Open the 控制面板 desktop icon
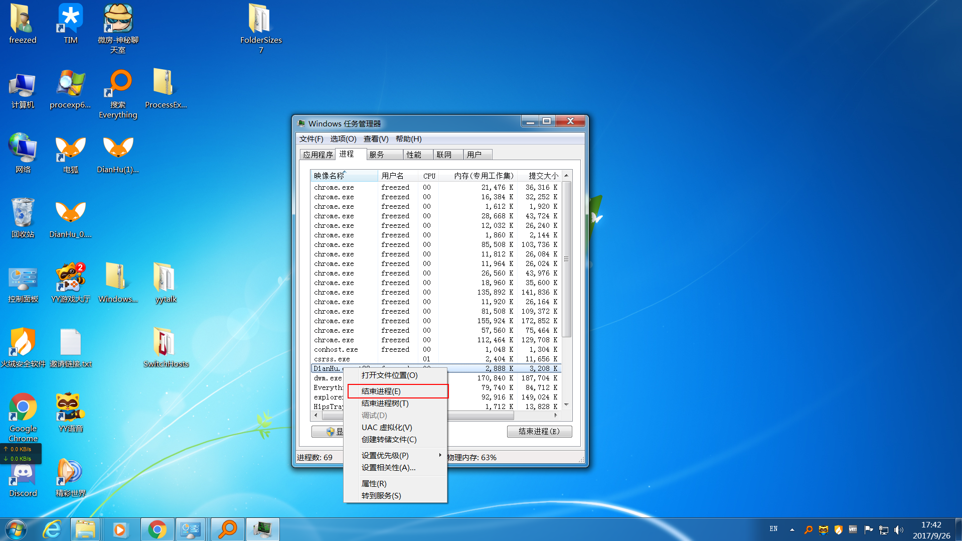962x541 pixels. pos(23,285)
